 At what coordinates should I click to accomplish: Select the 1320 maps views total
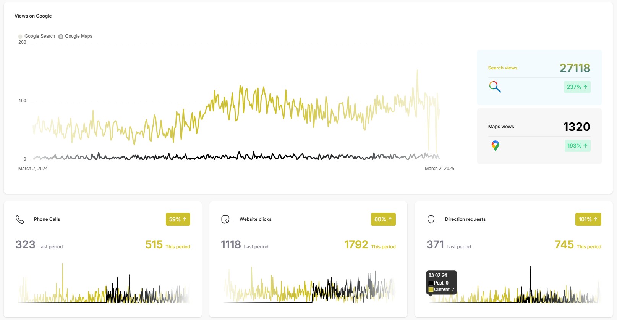577,127
